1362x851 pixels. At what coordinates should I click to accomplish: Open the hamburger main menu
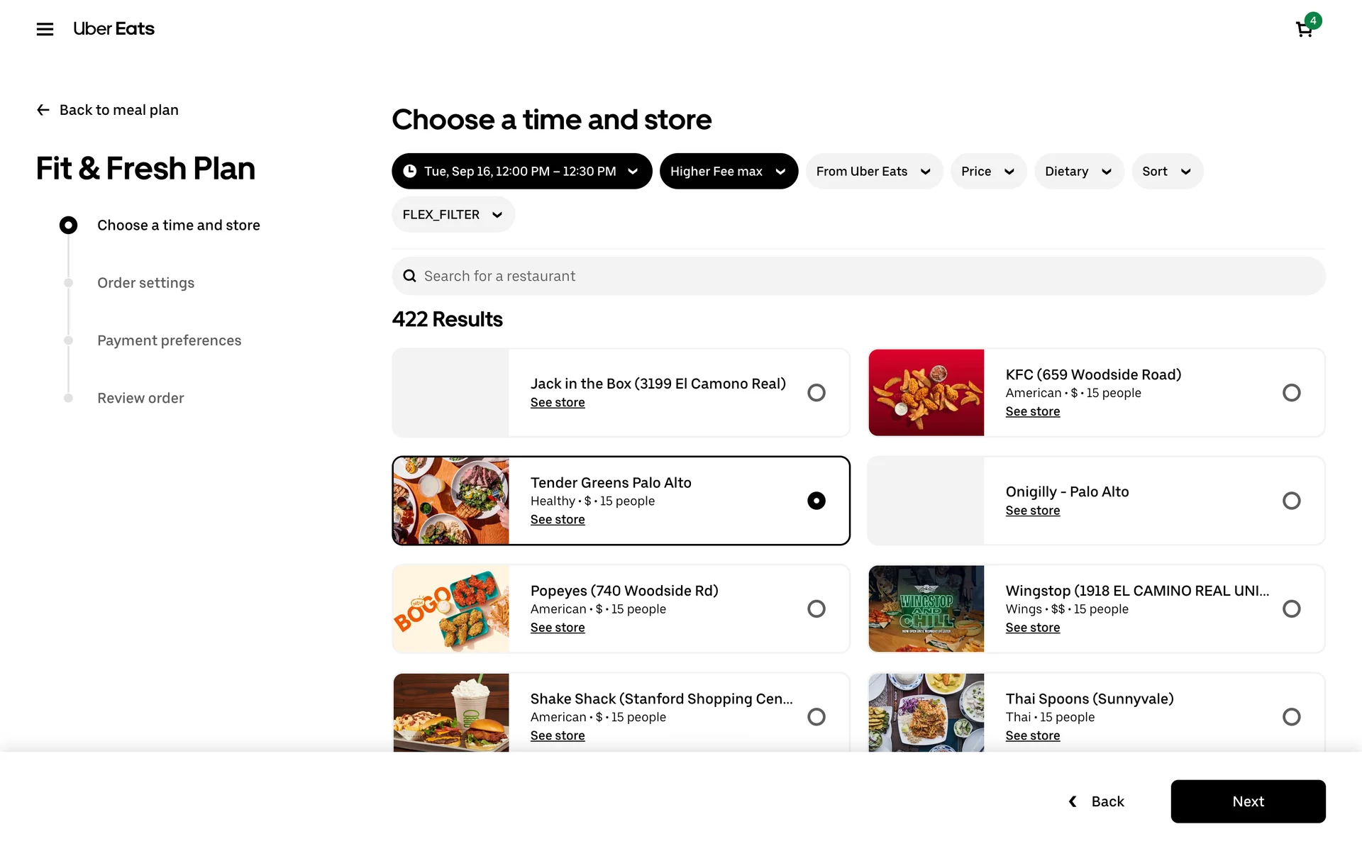click(x=45, y=29)
